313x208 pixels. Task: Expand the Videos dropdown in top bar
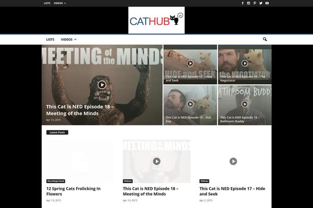point(59,3)
